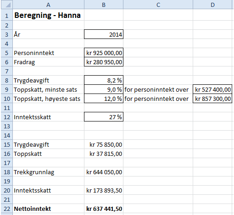Click the 'Trekkgrunnlag' label cell
The image size is (234, 215).
48,172
